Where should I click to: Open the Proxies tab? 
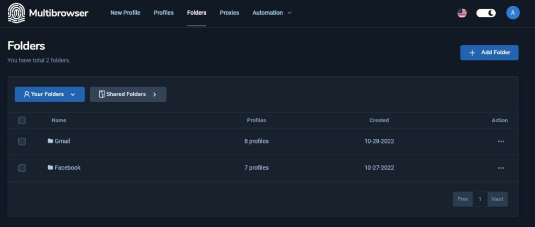pos(229,13)
